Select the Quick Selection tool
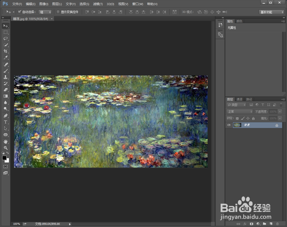 (x=5, y=45)
